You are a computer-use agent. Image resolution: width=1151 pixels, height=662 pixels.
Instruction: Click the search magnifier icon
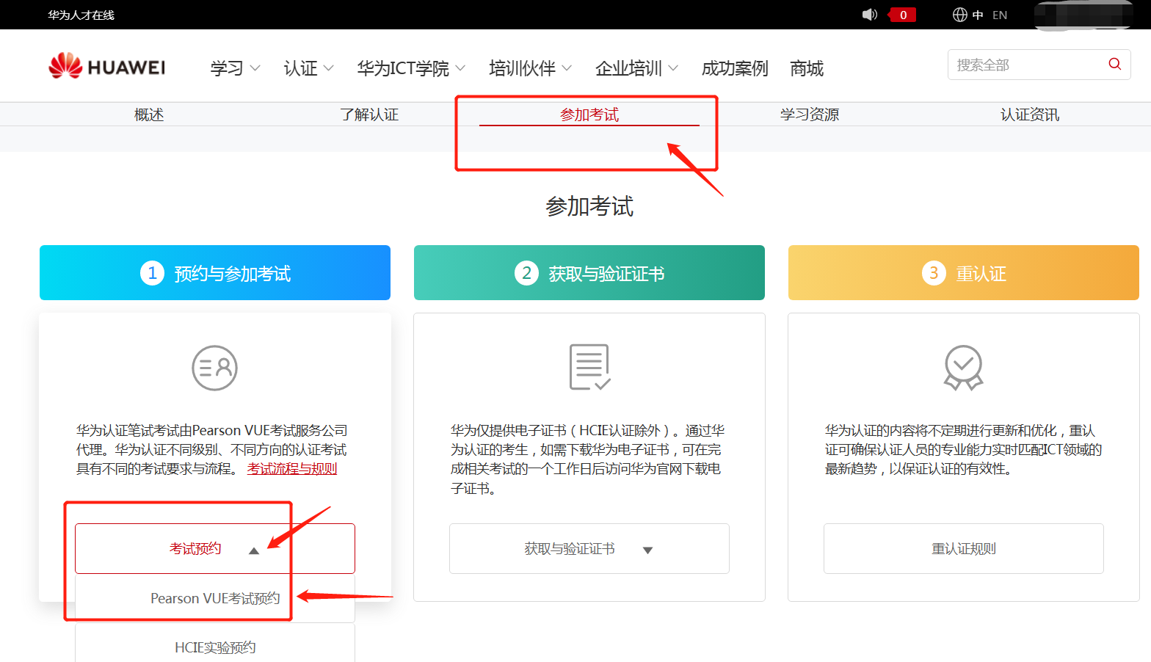point(1114,65)
